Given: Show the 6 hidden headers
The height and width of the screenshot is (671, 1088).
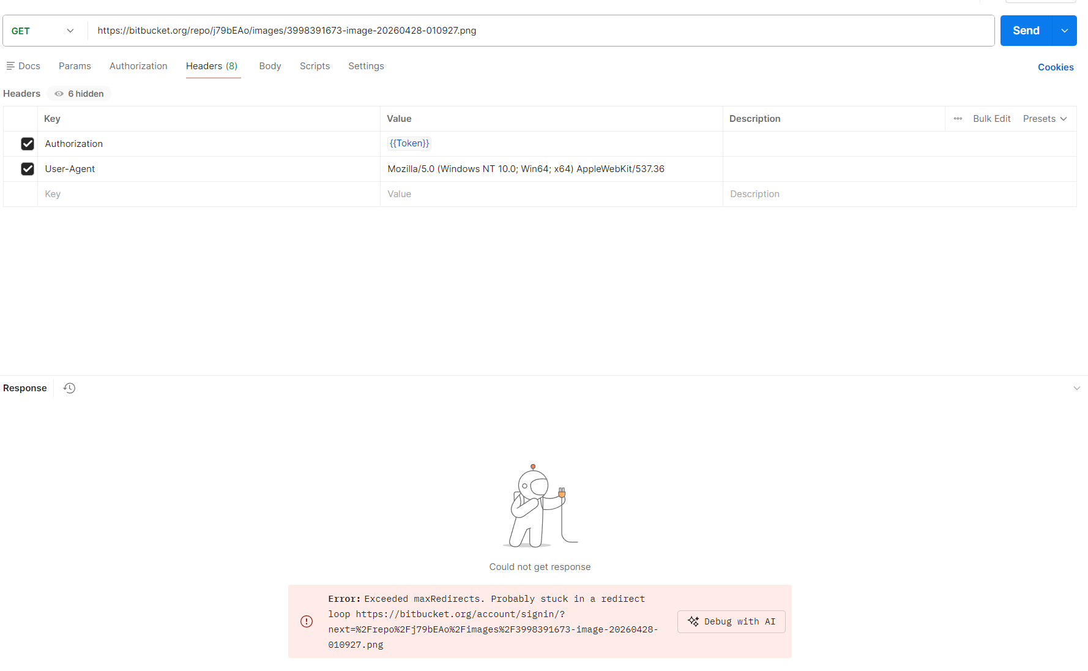Looking at the screenshot, I should click(x=79, y=94).
